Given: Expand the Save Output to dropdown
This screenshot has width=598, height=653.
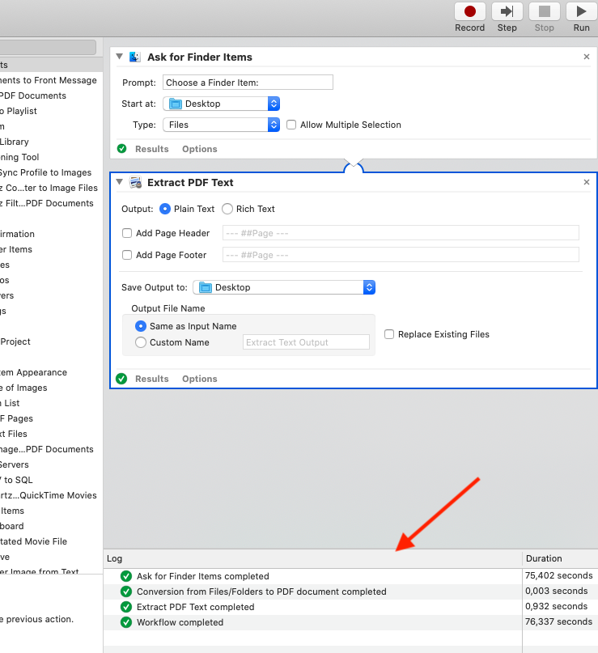Looking at the screenshot, I should [284, 287].
